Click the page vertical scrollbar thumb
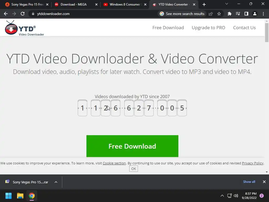This screenshot has width=269, height=202. coord(267,33)
